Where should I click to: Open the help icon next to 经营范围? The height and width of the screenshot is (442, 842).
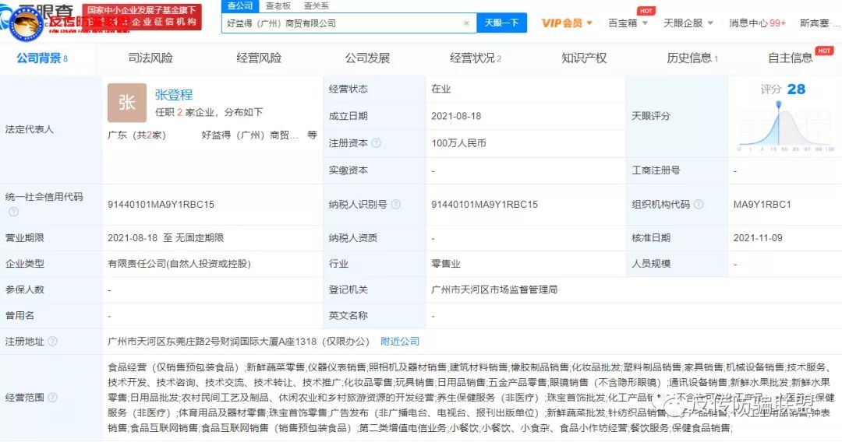(x=53, y=398)
